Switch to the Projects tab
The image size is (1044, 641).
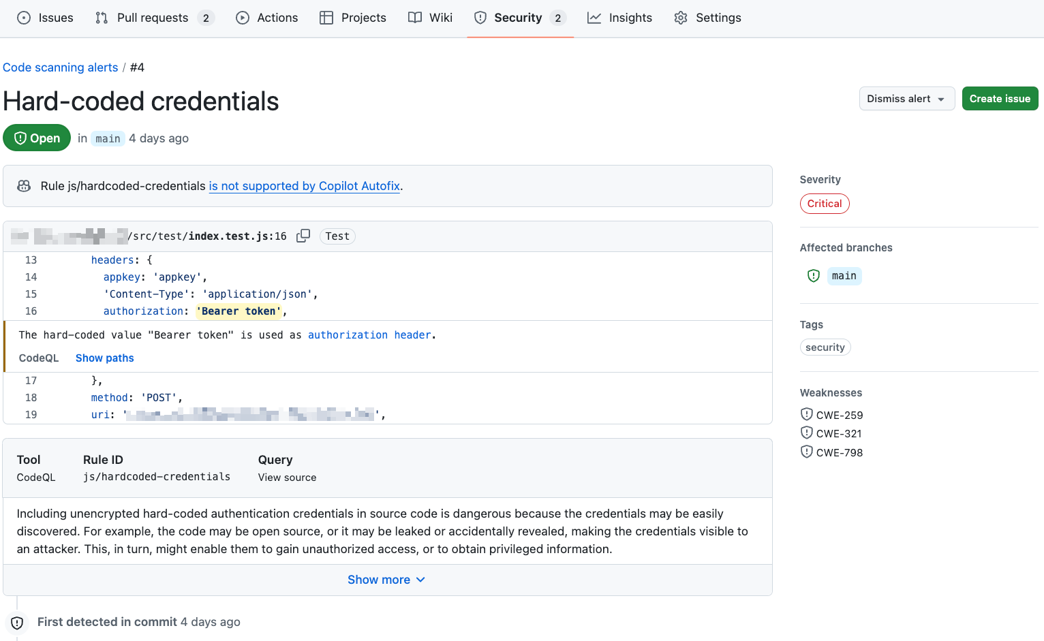click(x=353, y=18)
